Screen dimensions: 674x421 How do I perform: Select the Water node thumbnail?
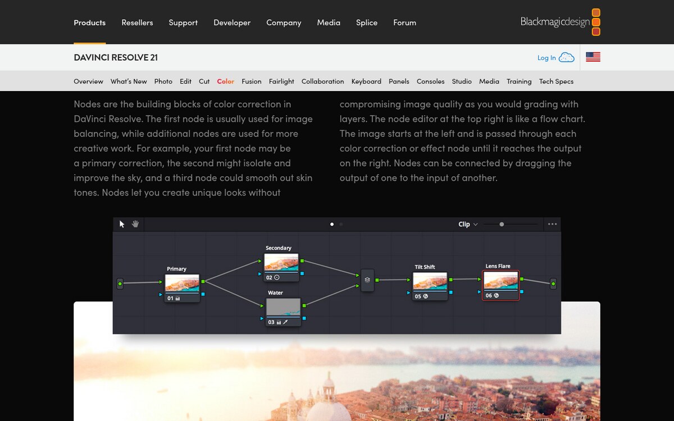click(283, 307)
